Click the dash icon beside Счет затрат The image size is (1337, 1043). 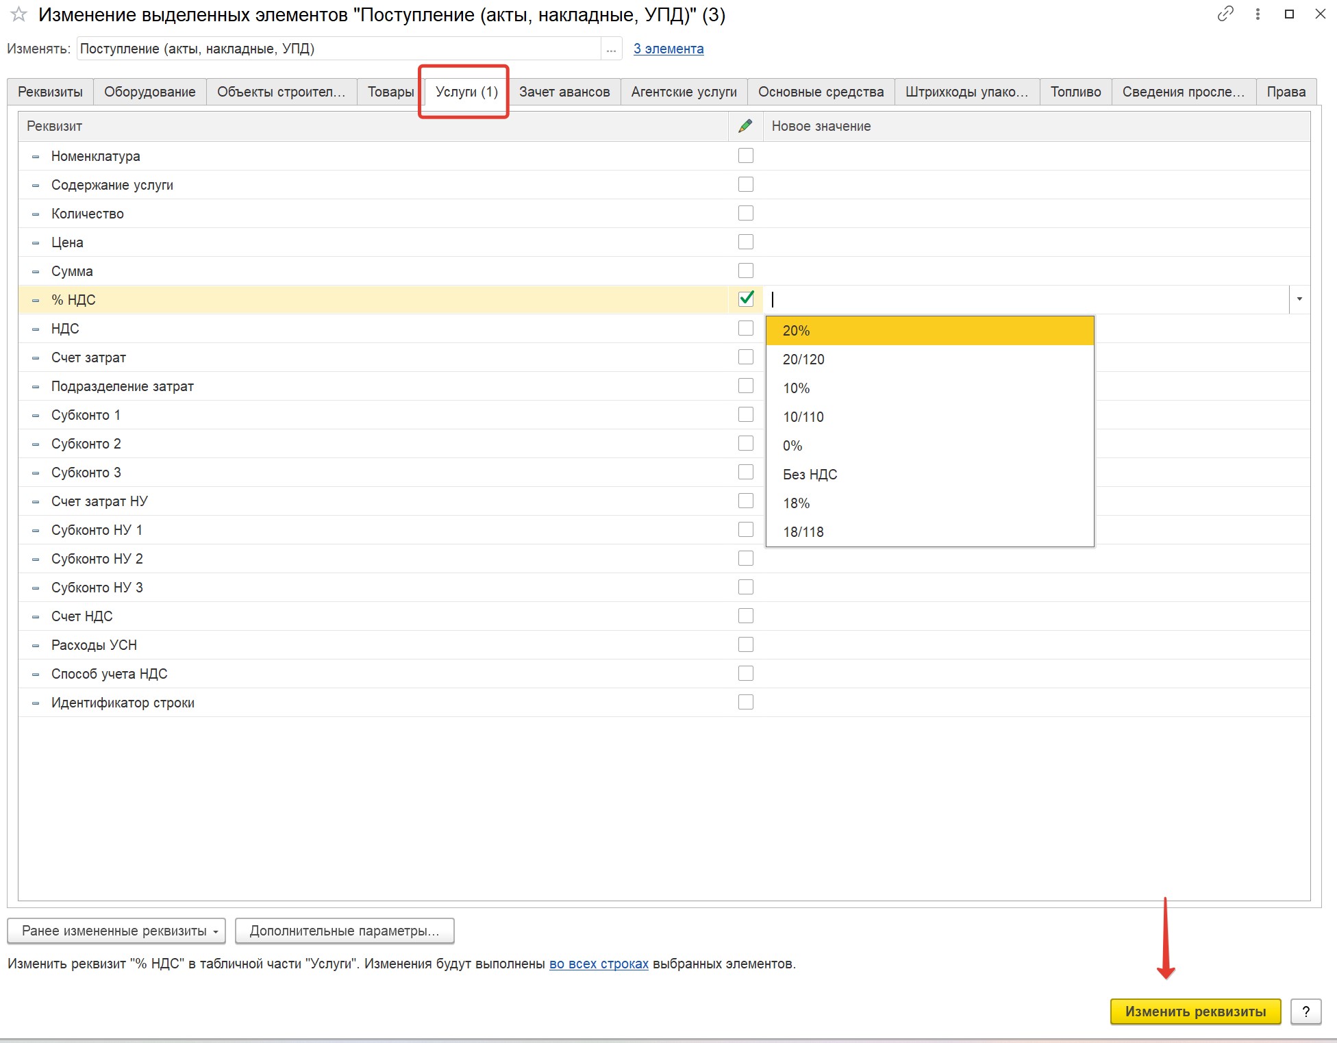36,358
